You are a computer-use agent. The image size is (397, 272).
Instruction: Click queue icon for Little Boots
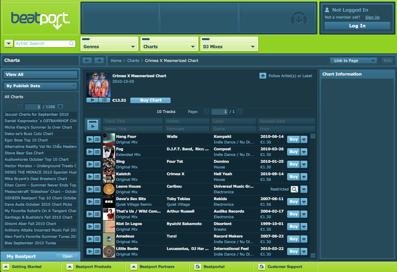click(97, 251)
